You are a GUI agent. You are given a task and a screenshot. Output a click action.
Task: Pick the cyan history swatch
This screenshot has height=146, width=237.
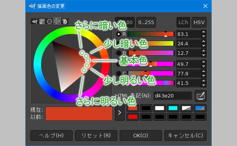point(173,108)
